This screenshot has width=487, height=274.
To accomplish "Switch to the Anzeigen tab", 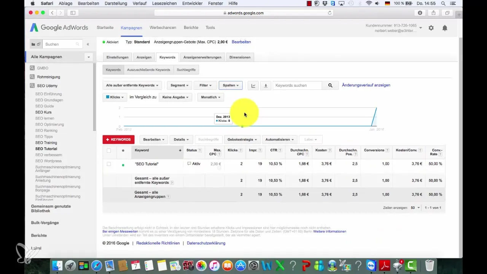I will click(144, 57).
